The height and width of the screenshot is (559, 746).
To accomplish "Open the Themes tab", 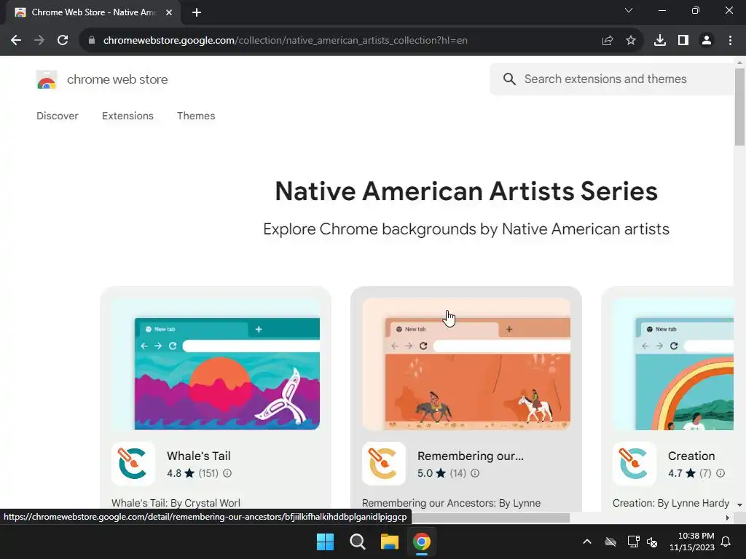I will tap(196, 116).
